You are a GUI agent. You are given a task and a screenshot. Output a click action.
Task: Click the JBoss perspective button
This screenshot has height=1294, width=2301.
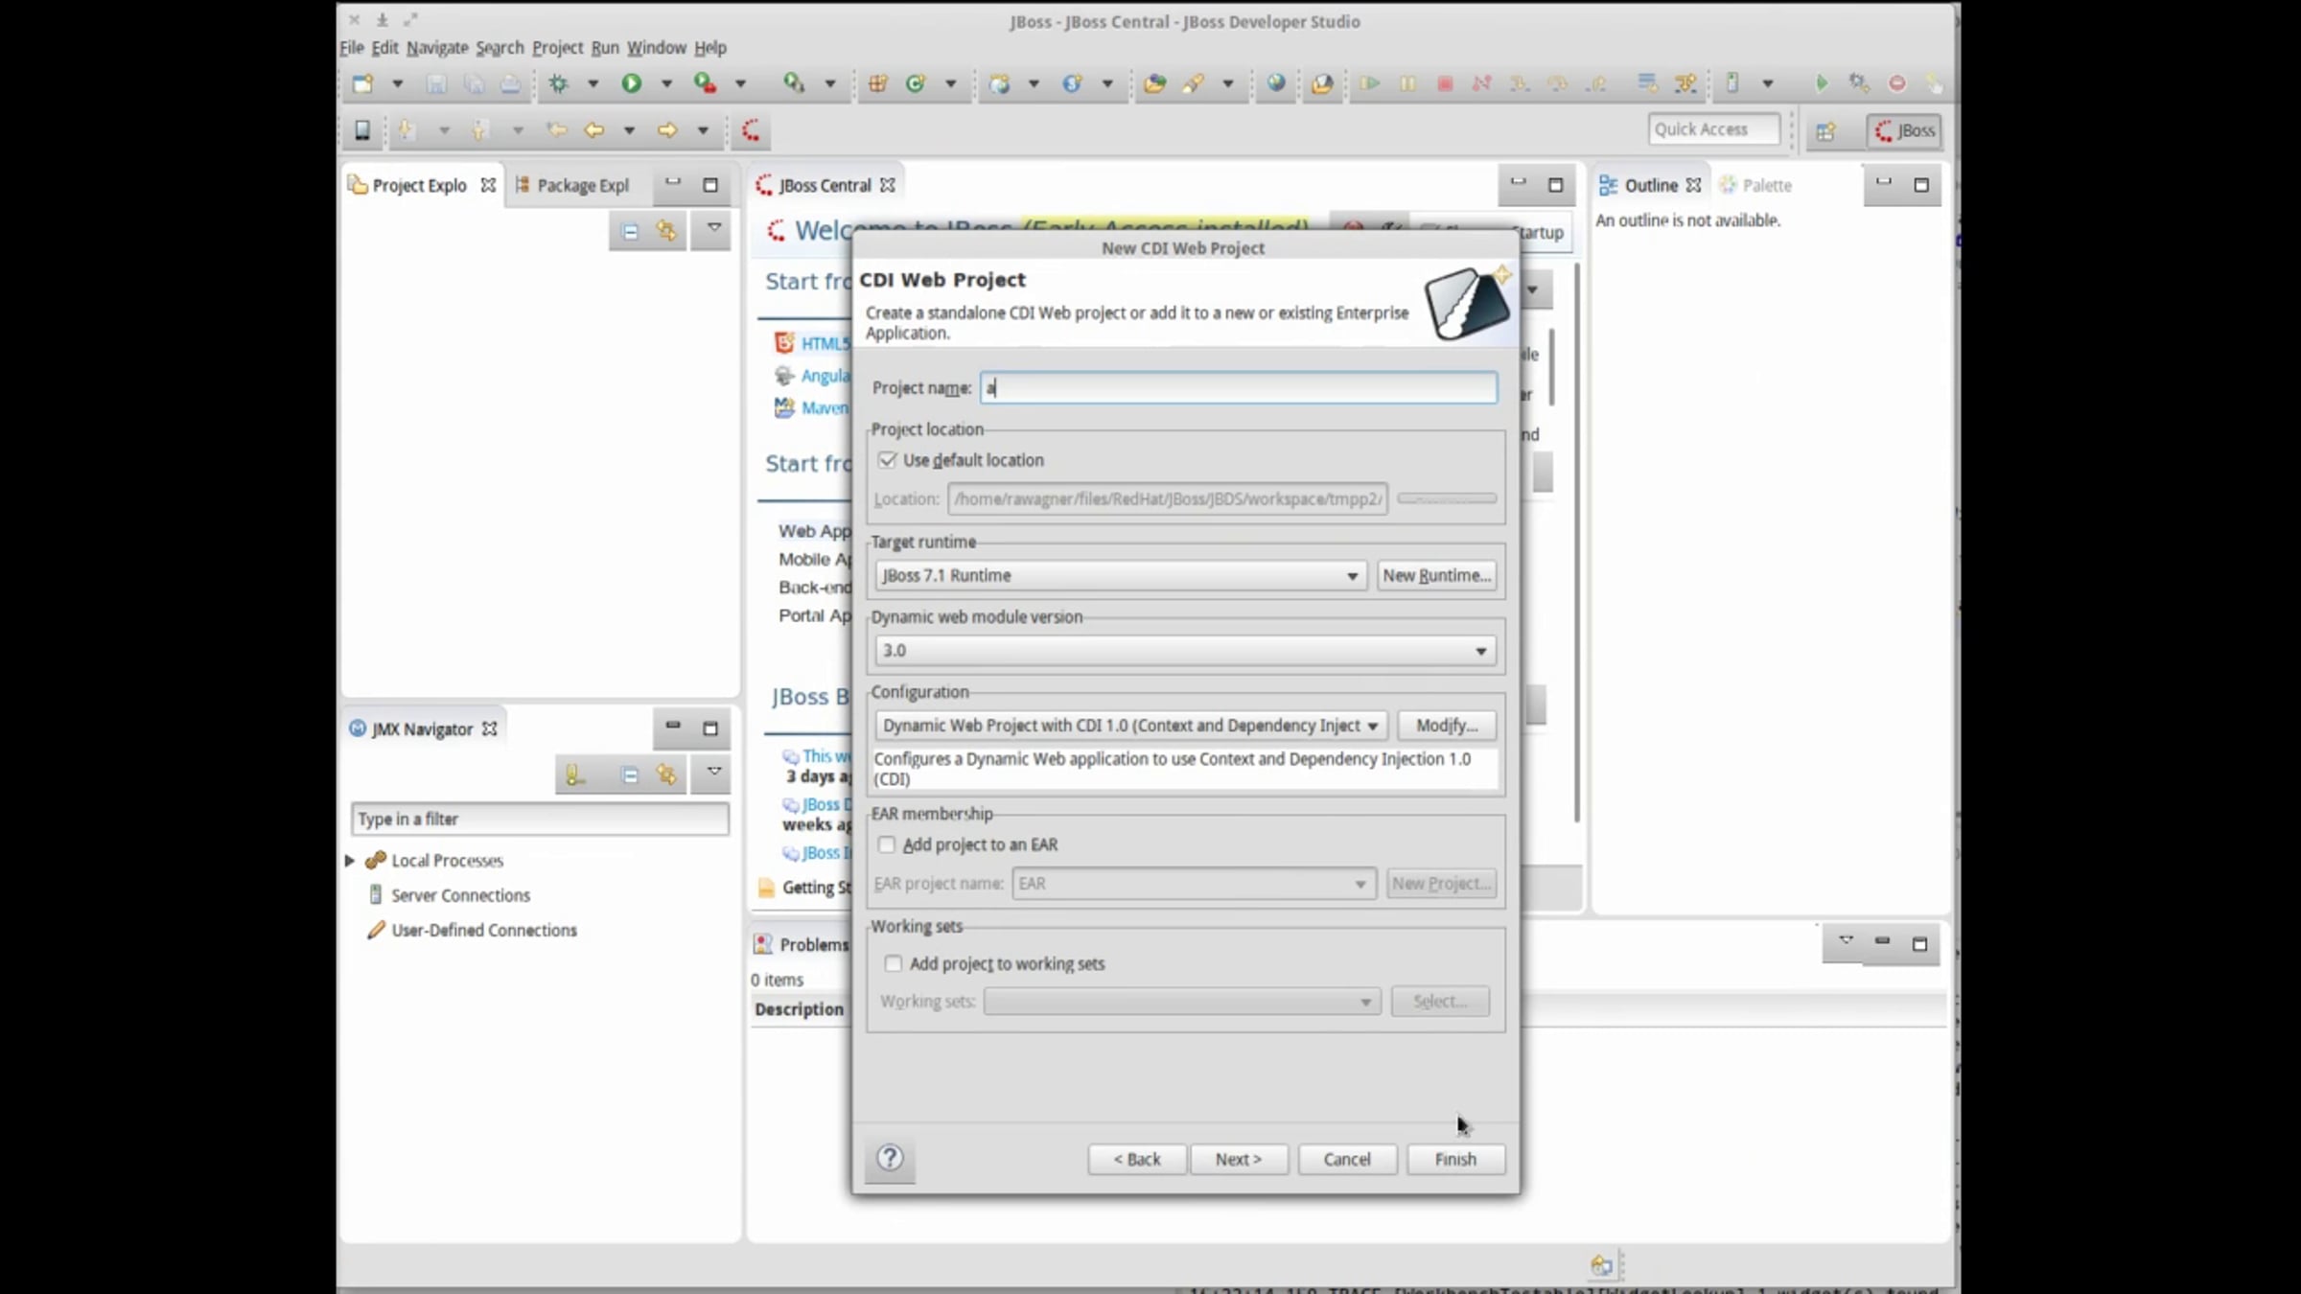pos(1905,130)
